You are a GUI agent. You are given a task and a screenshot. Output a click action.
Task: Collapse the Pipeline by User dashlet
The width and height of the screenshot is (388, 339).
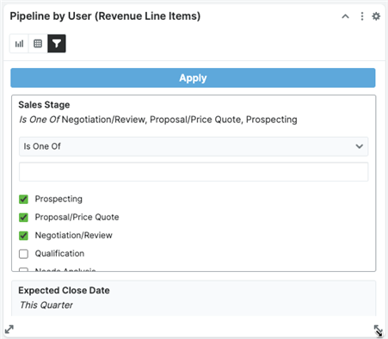345,16
